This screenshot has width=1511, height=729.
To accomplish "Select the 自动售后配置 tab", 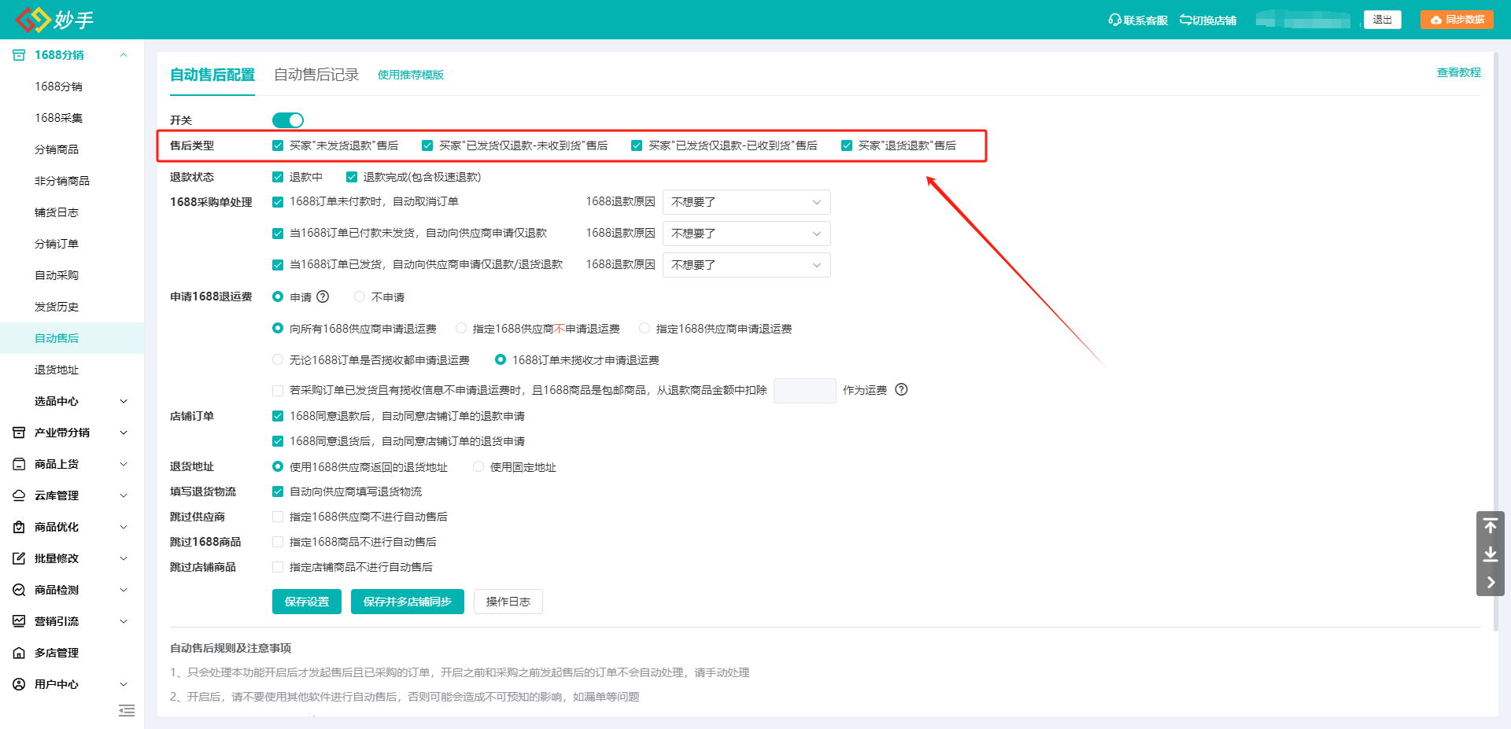I will tap(212, 75).
